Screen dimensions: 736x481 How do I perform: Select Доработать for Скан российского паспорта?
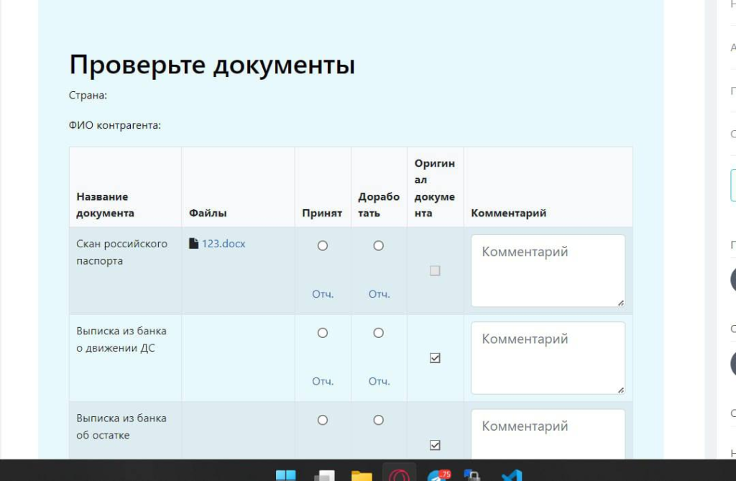pos(379,246)
